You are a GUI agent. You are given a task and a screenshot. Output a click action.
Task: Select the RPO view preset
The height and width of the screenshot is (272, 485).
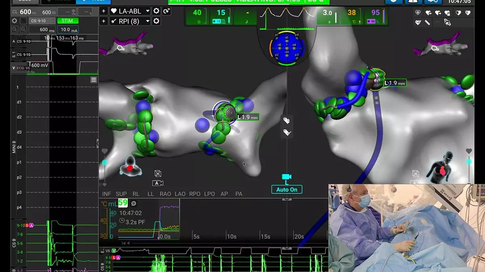tap(195, 194)
